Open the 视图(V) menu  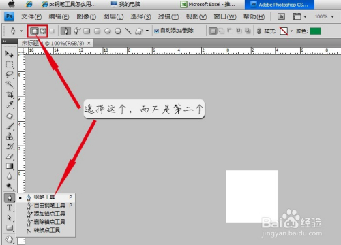click(x=196, y=16)
